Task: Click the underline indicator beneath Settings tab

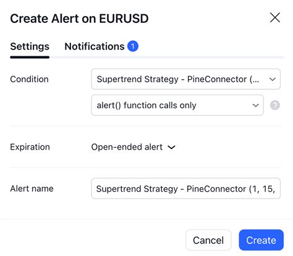Action: click(x=30, y=57)
